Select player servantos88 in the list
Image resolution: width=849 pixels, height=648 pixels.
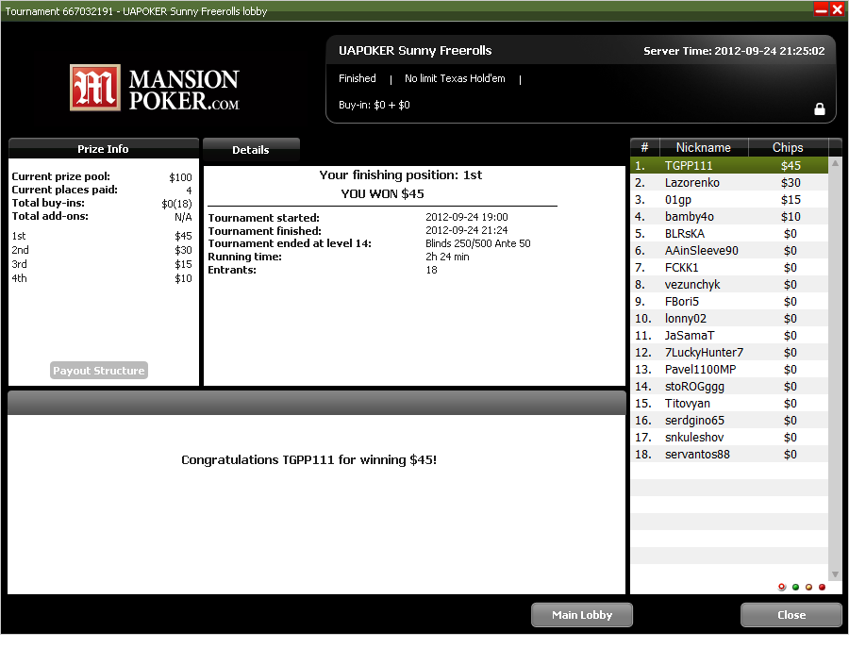pyautogui.click(x=729, y=454)
